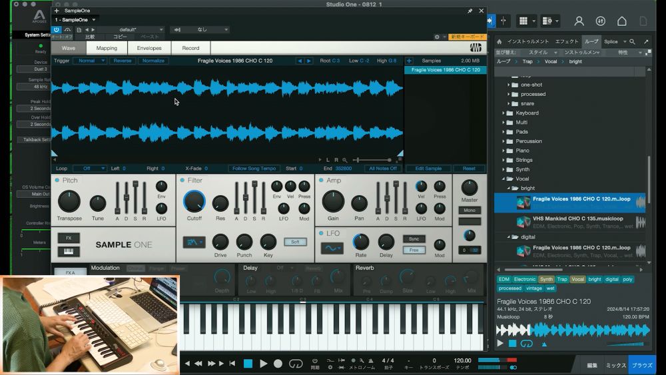
Task: Toggle Follow Song Tempo
Action: (254, 169)
